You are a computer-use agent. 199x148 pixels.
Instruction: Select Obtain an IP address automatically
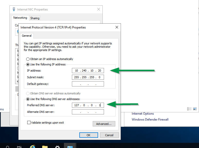pos(28,59)
